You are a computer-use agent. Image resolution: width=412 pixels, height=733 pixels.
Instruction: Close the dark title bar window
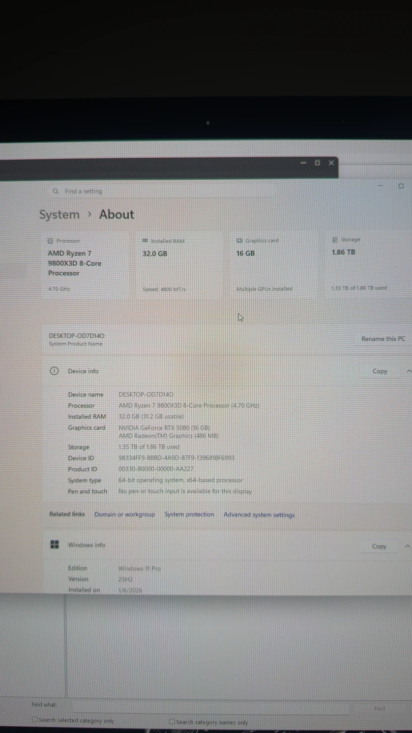[331, 163]
